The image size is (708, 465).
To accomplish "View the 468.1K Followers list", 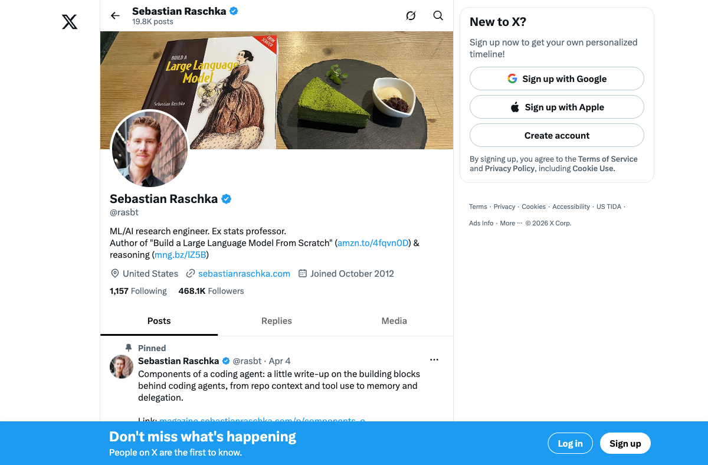I will (x=211, y=291).
